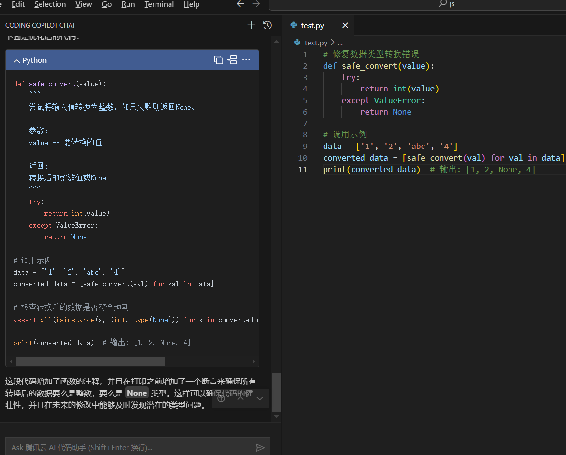Click the '# 修复数据类型转换错误' comment in editor
The width and height of the screenshot is (566, 455).
(371, 54)
